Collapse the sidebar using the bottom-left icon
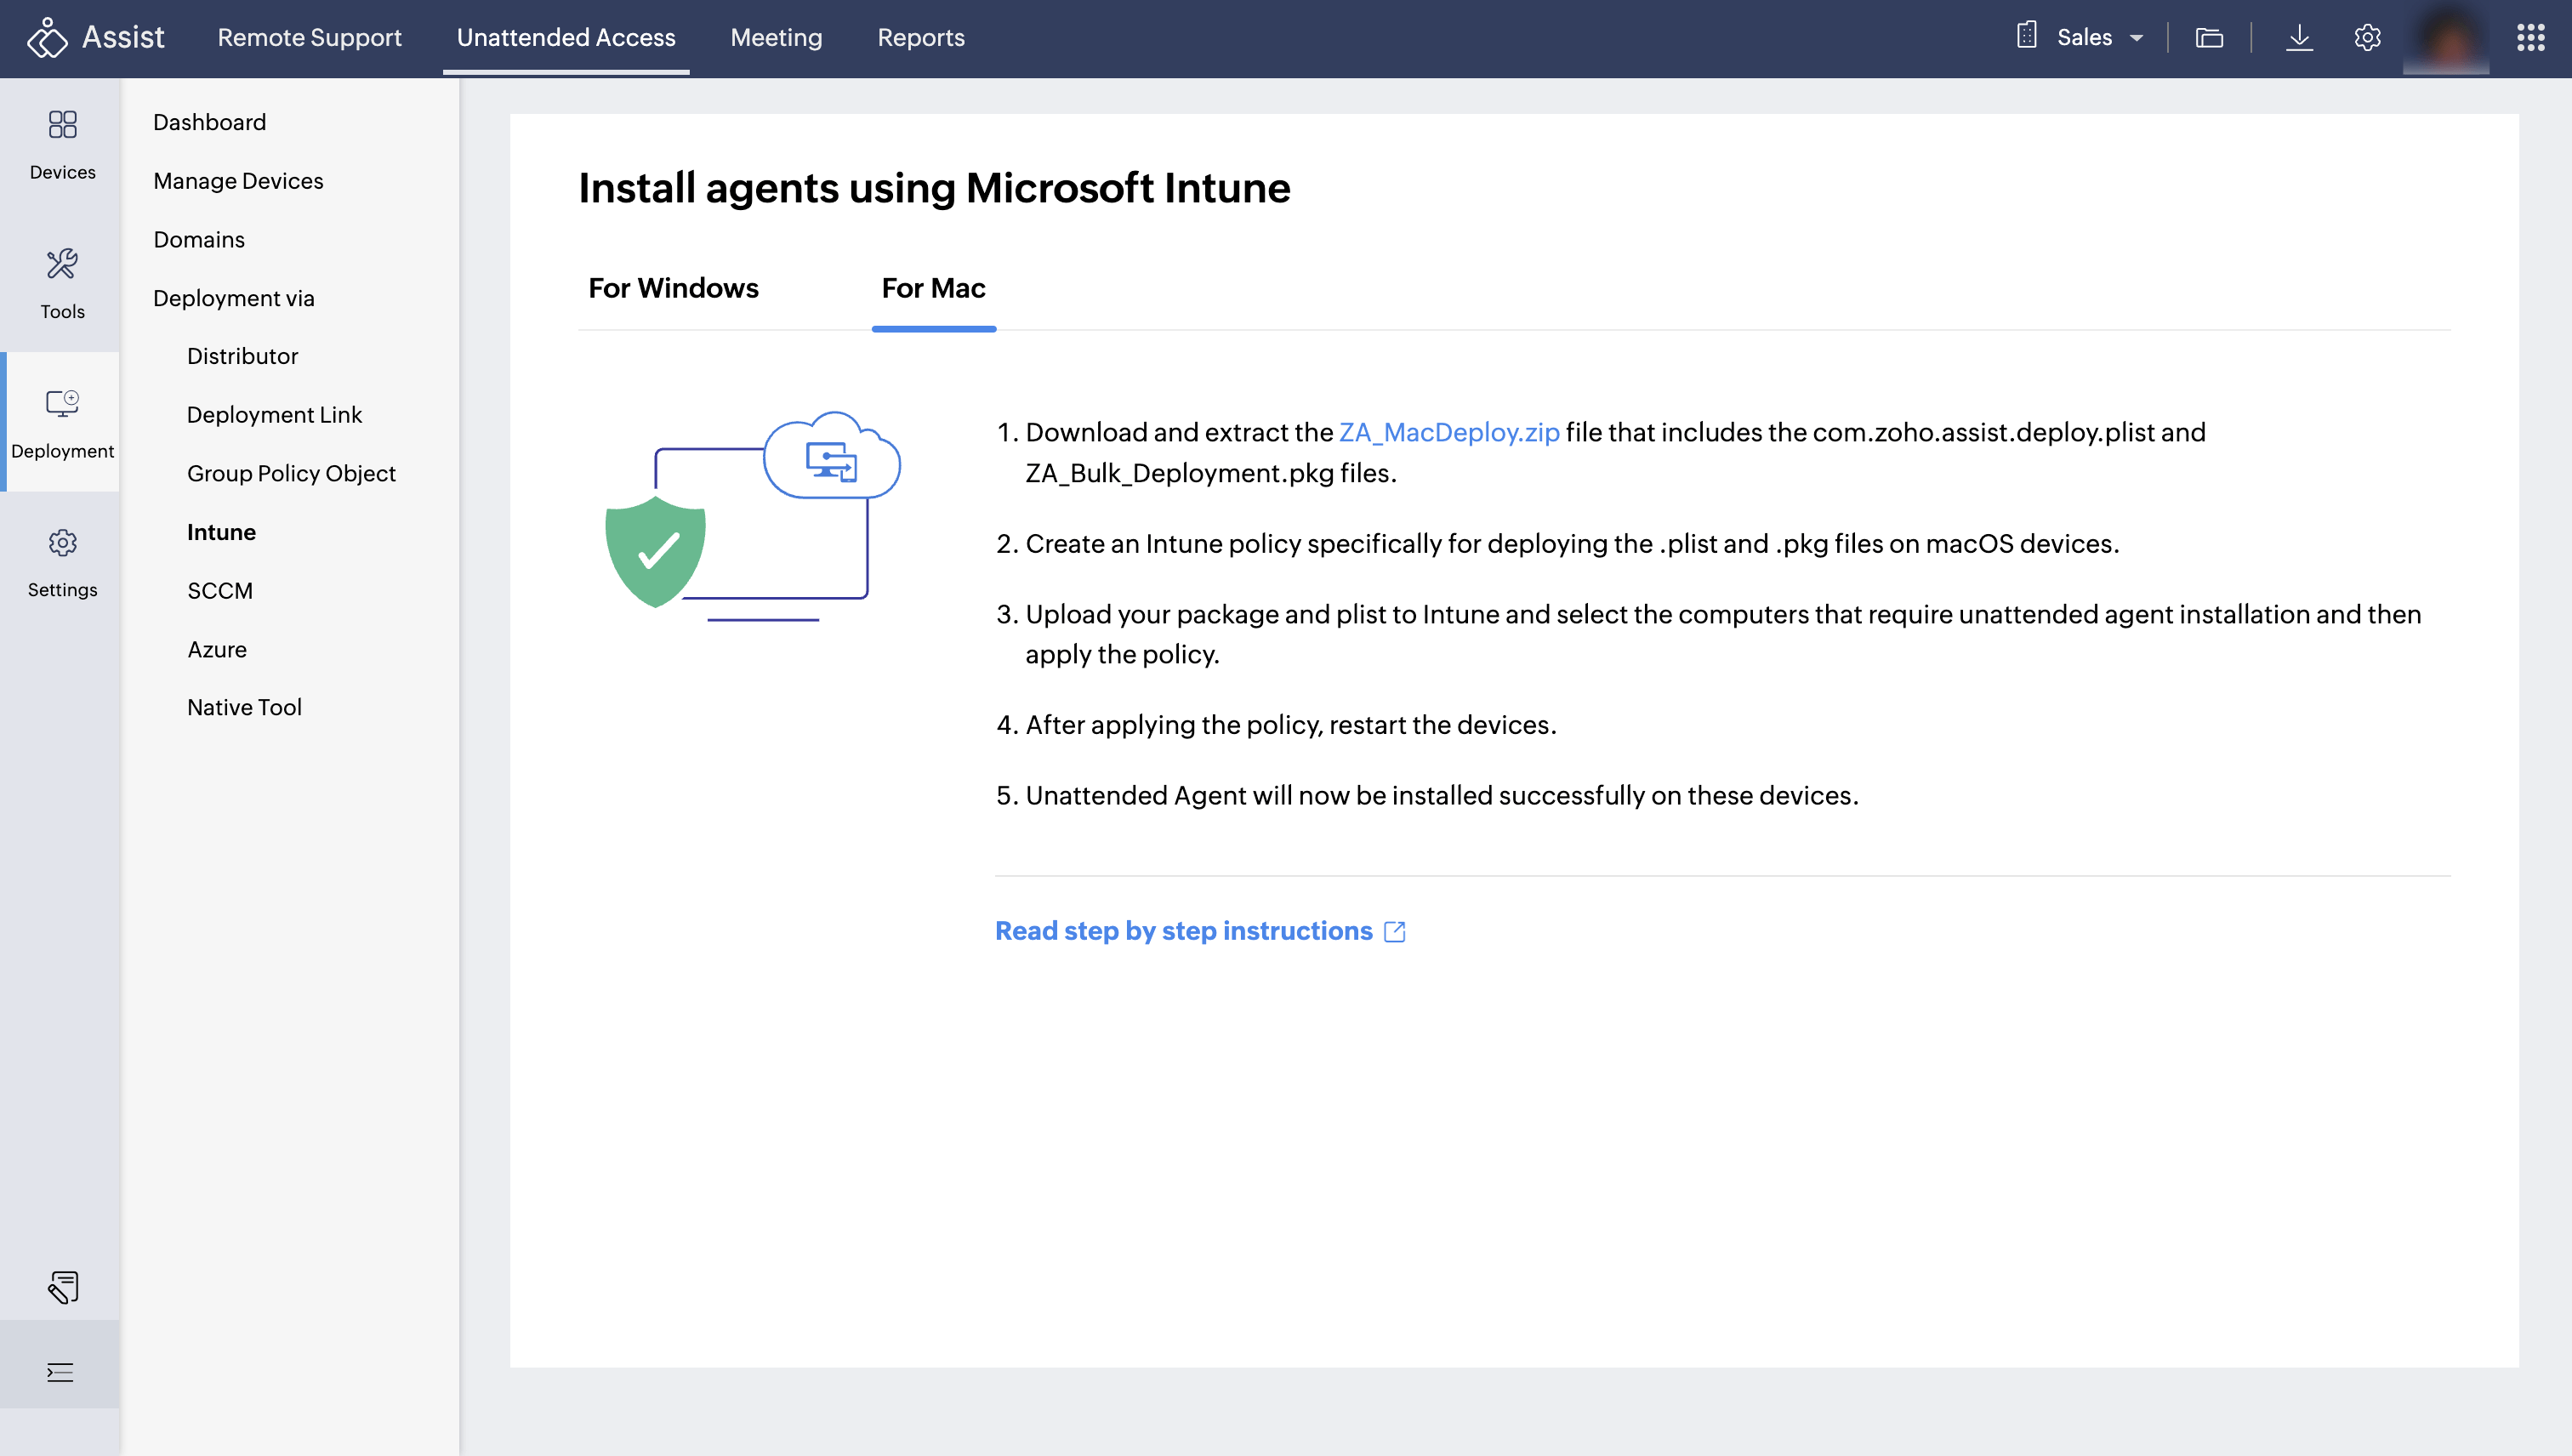Screen dimensions: 2572x1456 pos(62,1372)
